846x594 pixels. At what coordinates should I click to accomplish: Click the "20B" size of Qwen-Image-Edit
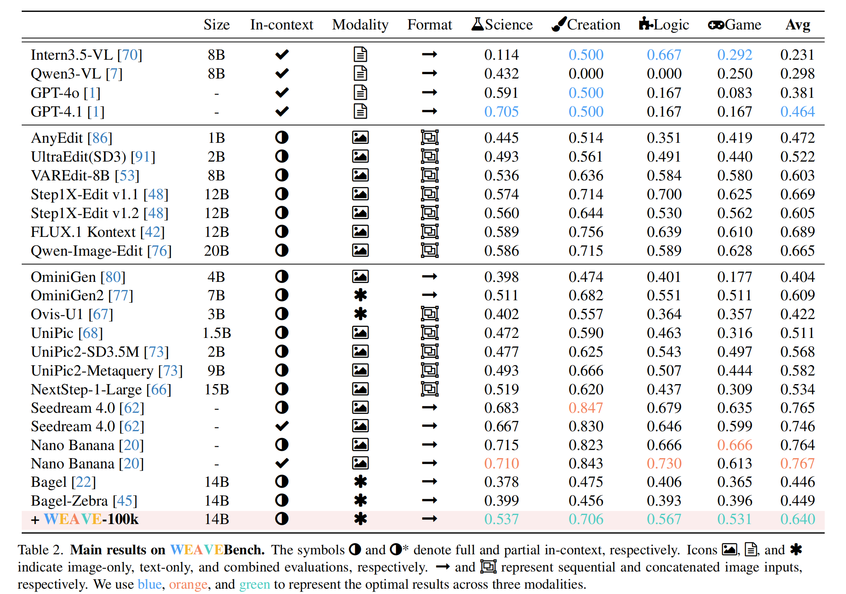pyautogui.click(x=217, y=251)
